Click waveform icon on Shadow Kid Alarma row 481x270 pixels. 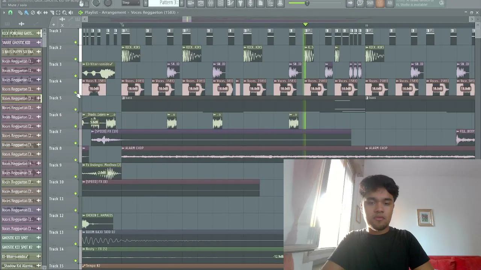coord(38,266)
